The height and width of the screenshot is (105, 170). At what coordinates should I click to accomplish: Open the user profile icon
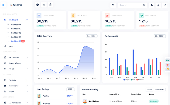click(x=158, y=5)
